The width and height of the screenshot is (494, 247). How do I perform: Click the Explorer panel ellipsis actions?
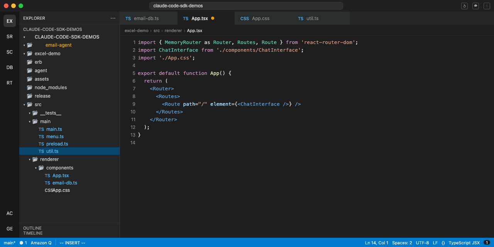[x=113, y=18]
